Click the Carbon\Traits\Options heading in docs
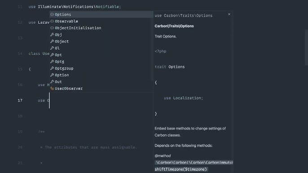308x173 pixels. tap(174, 26)
